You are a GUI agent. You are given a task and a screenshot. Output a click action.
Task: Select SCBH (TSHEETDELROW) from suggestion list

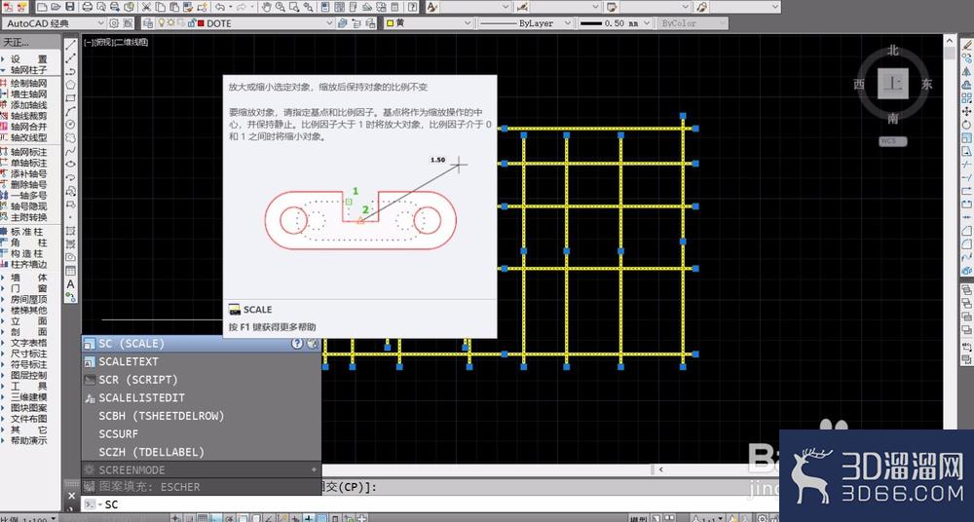202,416
